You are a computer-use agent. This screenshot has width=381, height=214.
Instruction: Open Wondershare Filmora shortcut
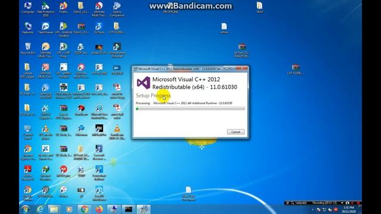(117, 50)
